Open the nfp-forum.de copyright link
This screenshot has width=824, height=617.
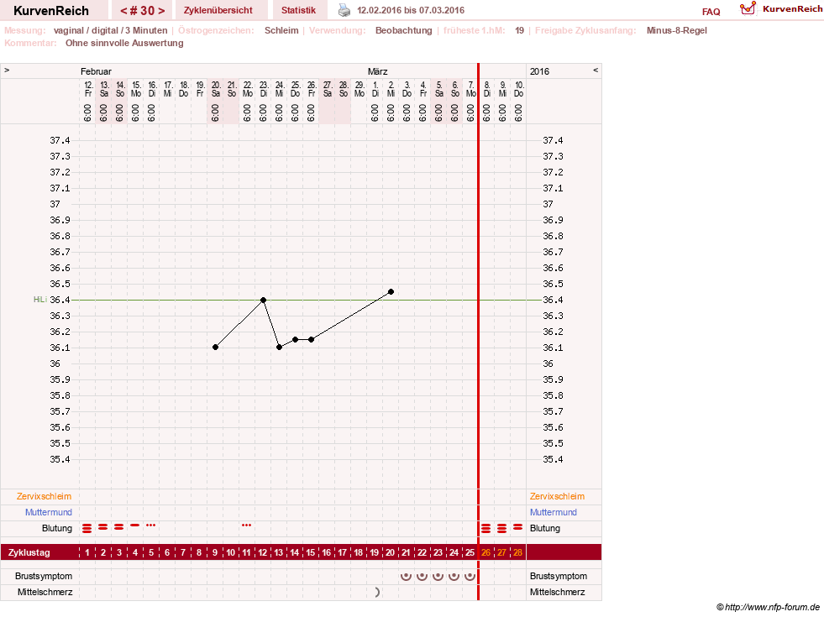(x=769, y=608)
